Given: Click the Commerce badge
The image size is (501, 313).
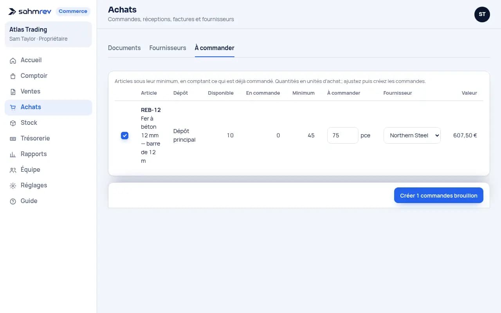Looking at the screenshot, I should pyautogui.click(x=73, y=11).
